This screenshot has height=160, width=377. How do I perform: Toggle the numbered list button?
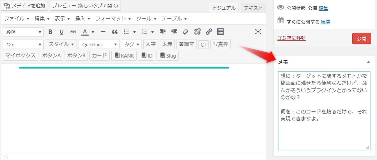point(145,32)
